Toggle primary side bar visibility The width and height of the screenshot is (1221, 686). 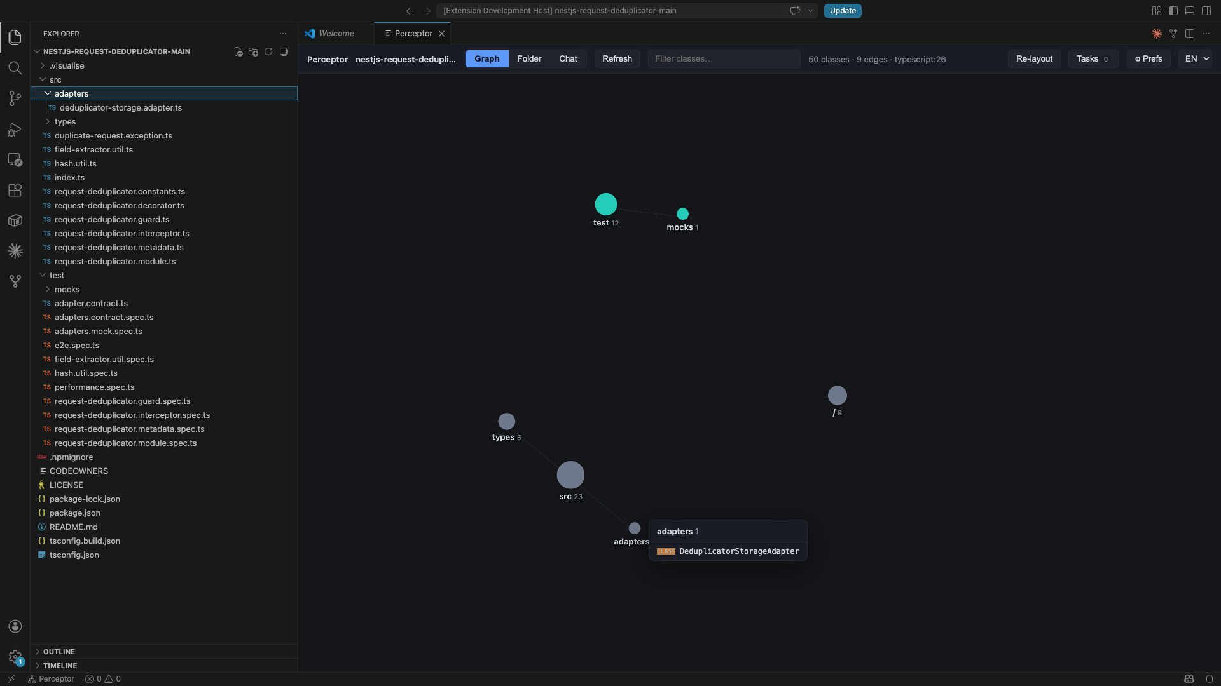click(x=1173, y=11)
